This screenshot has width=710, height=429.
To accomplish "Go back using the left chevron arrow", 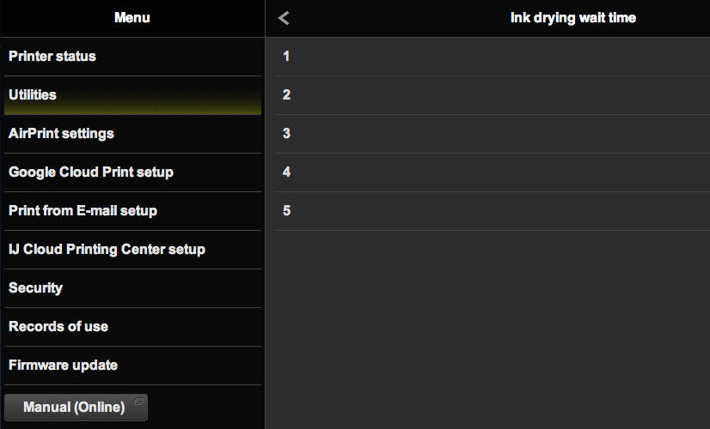I will point(284,18).
